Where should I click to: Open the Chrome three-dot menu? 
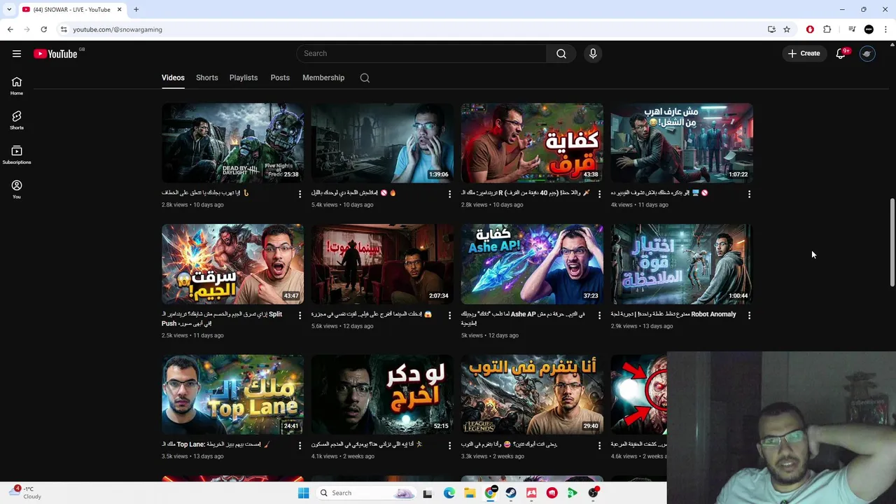tap(885, 29)
